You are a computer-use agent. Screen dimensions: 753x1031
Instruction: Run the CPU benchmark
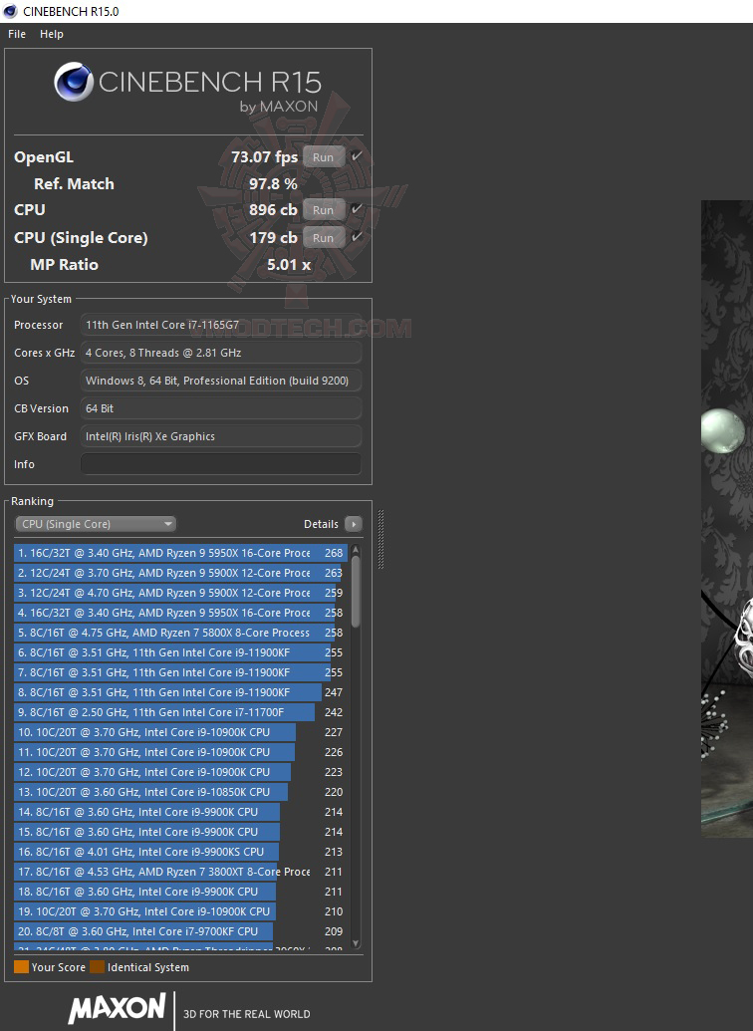(323, 210)
